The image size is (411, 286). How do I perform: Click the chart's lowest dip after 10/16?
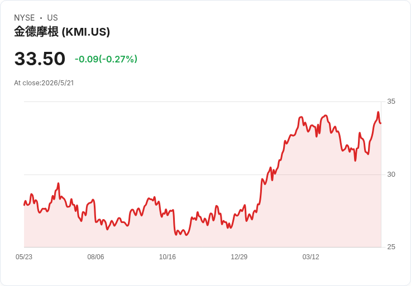(187, 235)
